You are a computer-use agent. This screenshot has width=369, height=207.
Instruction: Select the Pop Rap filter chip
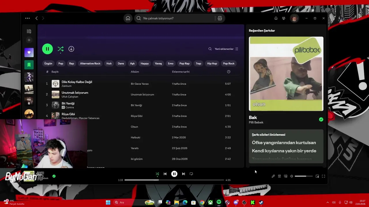pyautogui.click(x=184, y=64)
